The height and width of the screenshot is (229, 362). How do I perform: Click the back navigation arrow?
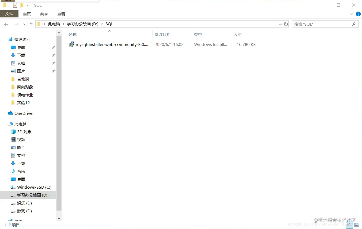6,24
